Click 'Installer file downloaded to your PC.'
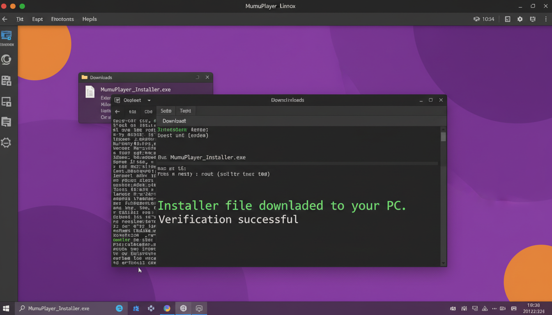The width and height of the screenshot is (552, 315). [x=282, y=205]
